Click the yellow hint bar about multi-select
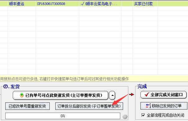Viewport: 188px width, 121px height. 94,79
